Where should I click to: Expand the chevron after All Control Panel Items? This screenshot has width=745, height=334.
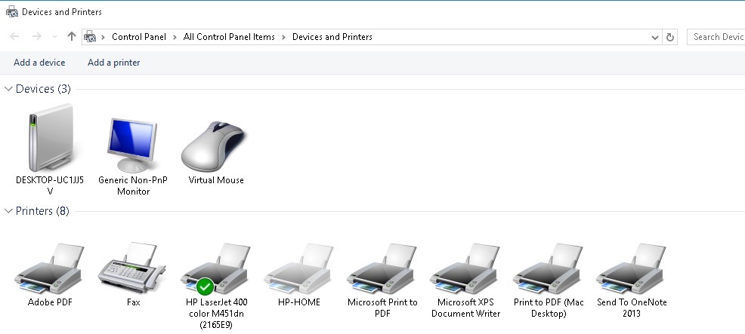tap(283, 37)
